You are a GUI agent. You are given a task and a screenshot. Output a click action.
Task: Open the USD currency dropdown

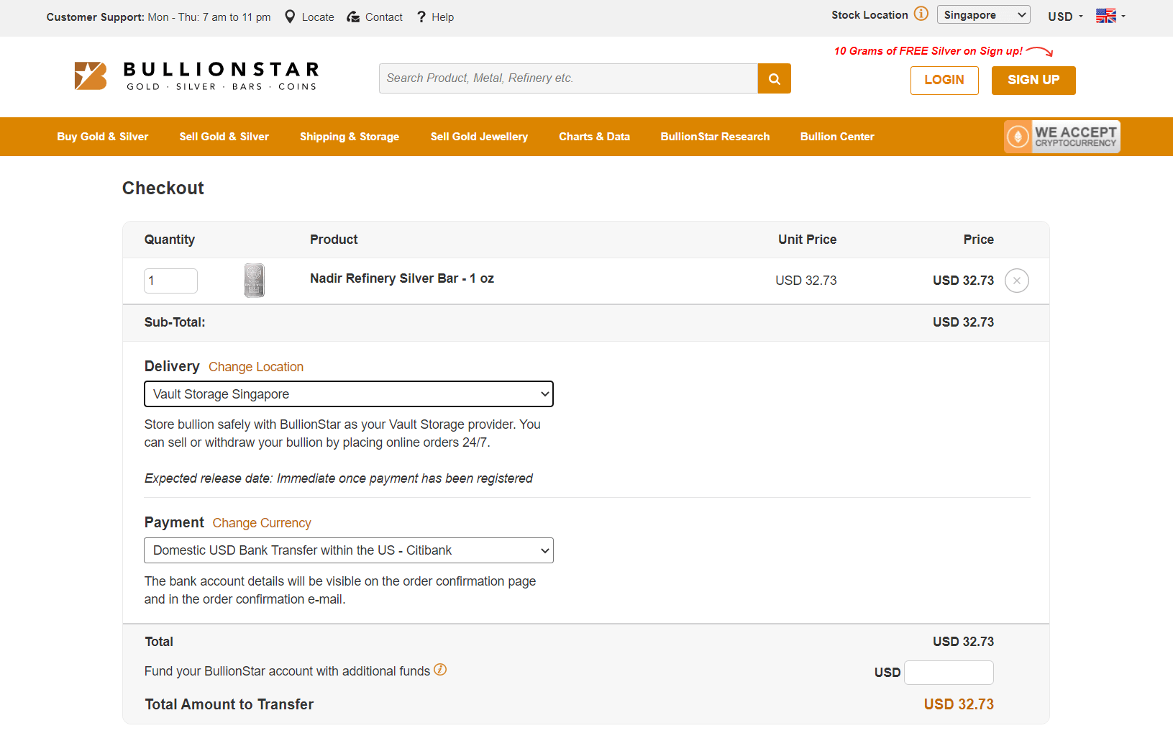pos(1065,17)
